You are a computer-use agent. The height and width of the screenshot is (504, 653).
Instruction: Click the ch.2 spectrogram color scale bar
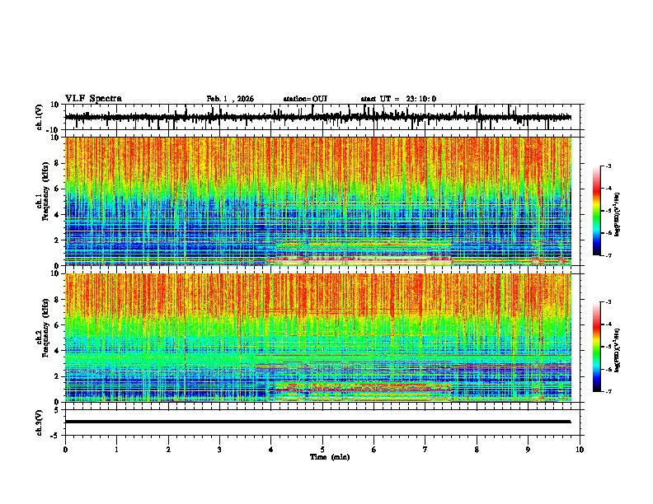click(596, 347)
